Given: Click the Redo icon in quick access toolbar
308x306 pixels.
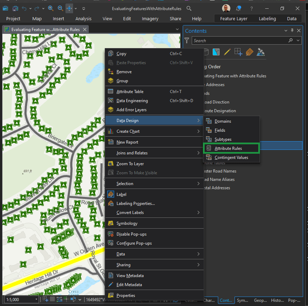Looking at the screenshot, I should [37, 8].
